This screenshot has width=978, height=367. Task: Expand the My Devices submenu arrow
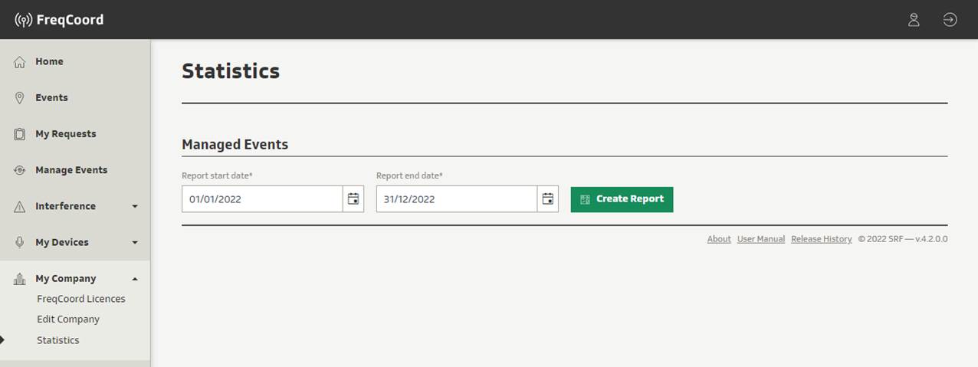click(x=135, y=243)
